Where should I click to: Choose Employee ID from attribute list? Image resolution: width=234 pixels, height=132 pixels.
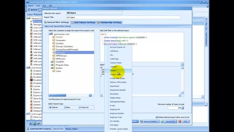point(118,109)
